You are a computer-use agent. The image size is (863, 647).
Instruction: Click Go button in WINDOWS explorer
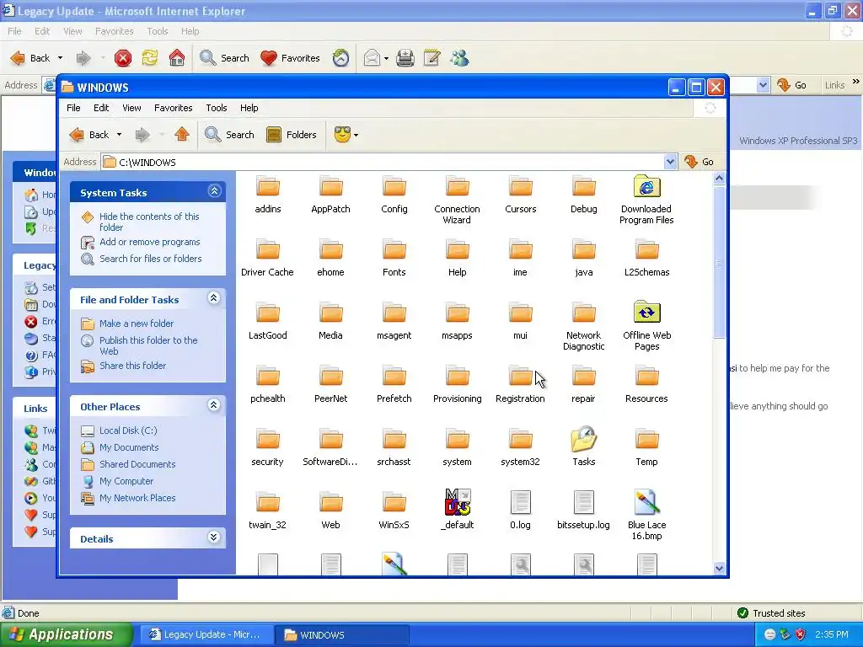(699, 162)
